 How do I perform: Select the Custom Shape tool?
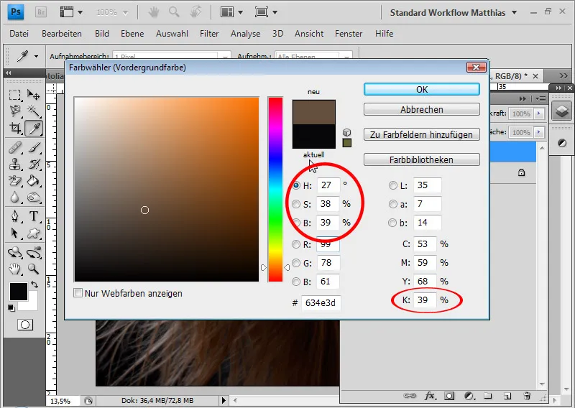coord(34,233)
